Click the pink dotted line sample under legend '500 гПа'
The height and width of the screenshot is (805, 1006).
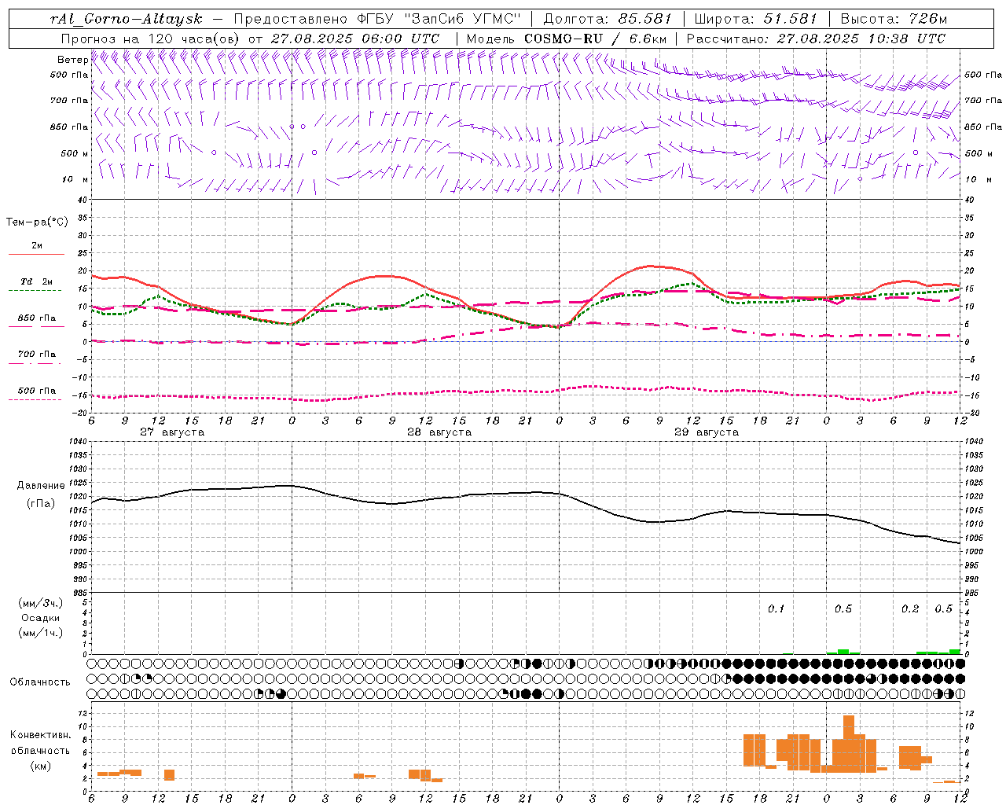pos(35,400)
